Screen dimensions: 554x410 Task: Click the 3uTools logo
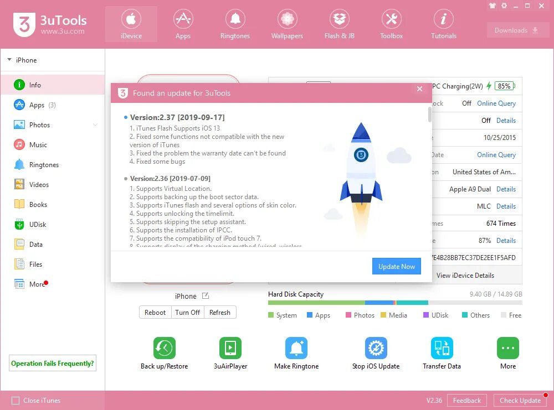click(24, 25)
